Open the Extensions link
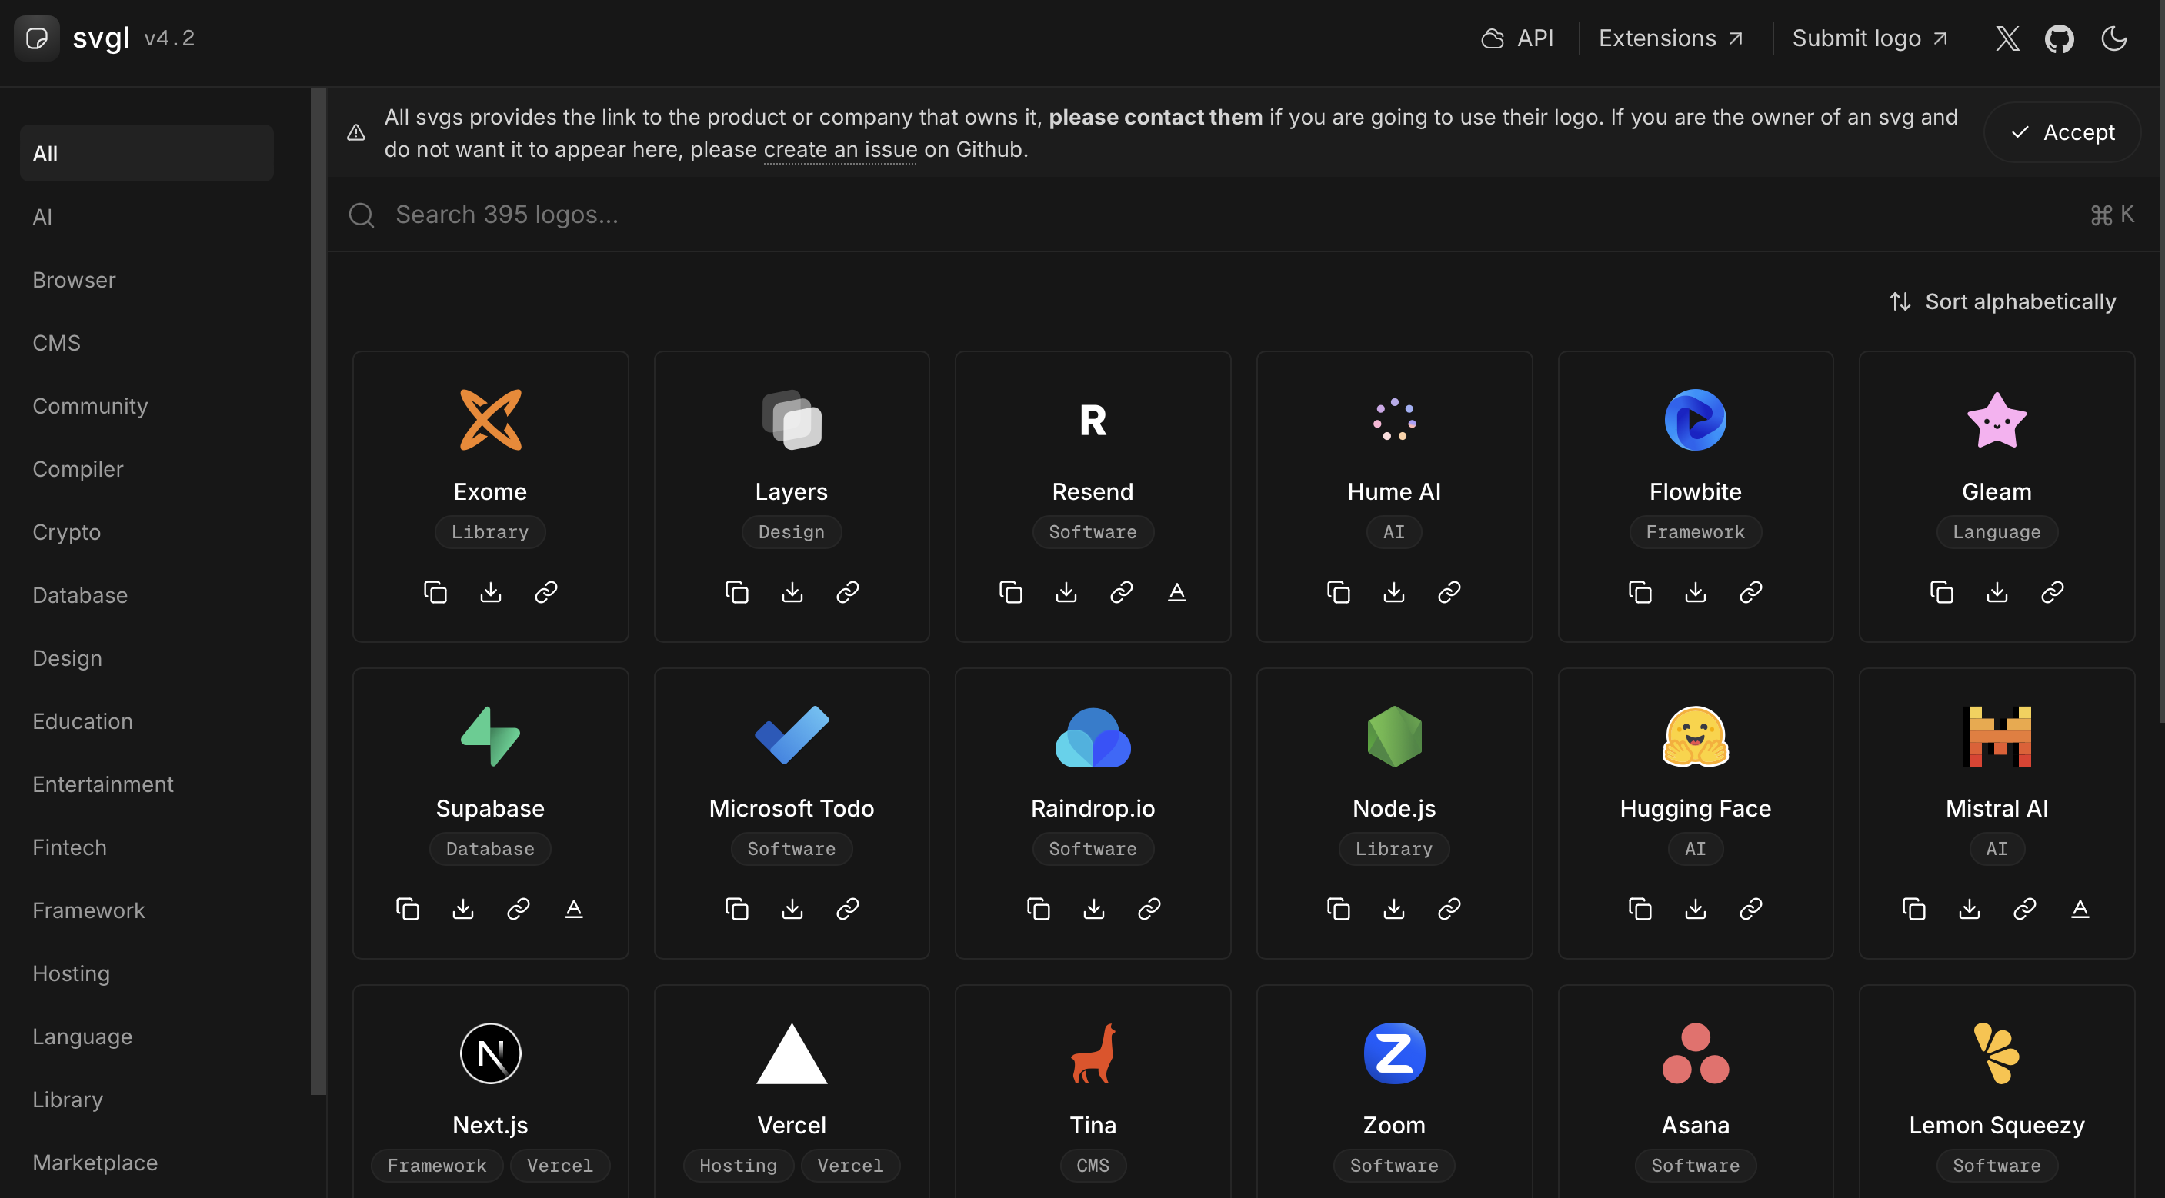The image size is (2165, 1198). tap(1672, 38)
